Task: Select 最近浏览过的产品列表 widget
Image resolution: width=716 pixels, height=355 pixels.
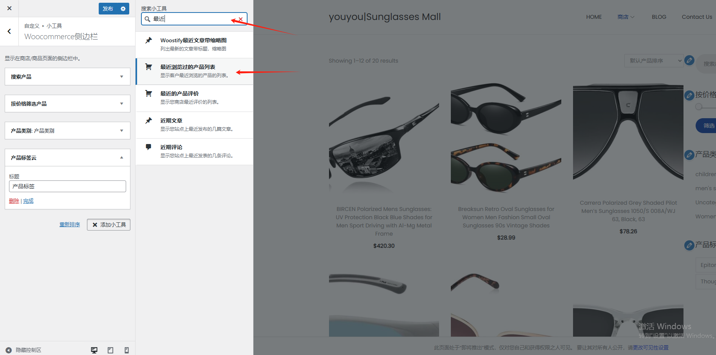Action: coord(194,71)
